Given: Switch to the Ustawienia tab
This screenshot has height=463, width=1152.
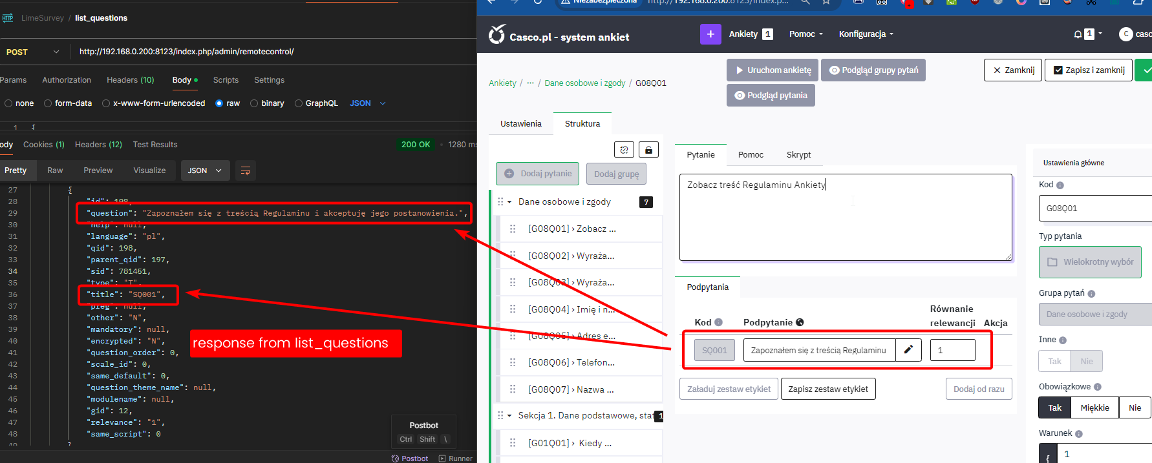Looking at the screenshot, I should pos(520,123).
